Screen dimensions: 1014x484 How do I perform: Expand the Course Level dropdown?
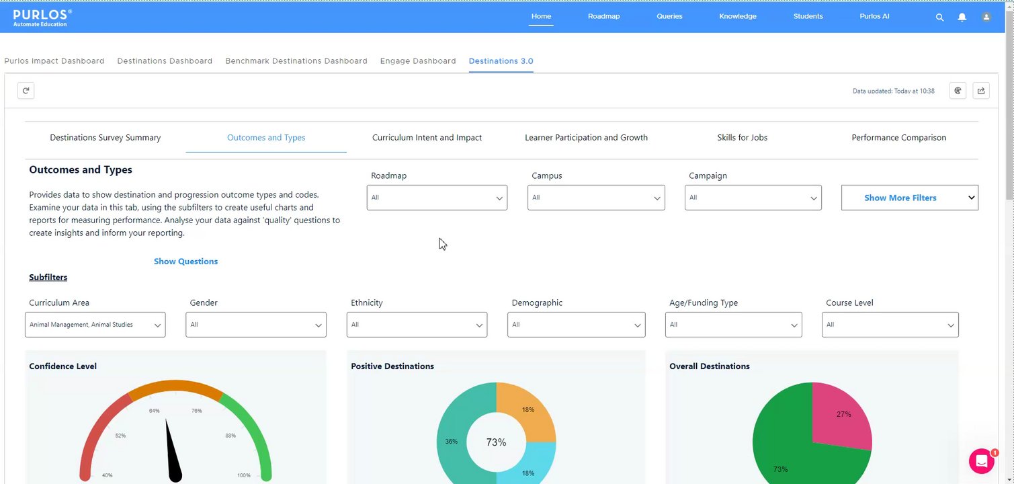pos(890,325)
